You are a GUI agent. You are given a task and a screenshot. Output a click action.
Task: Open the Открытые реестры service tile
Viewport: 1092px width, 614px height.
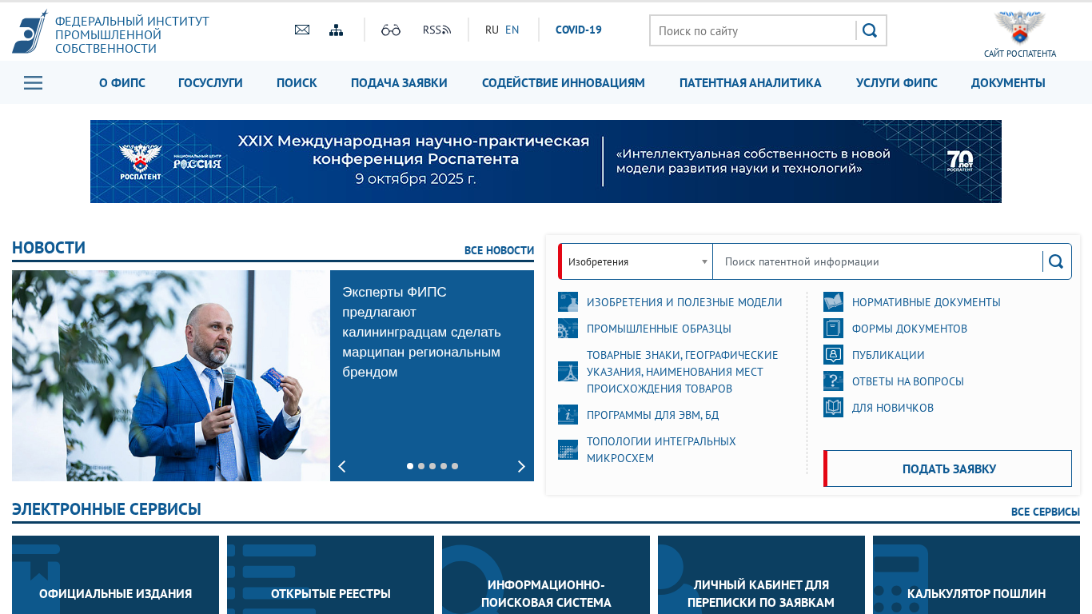[x=330, y=575]
